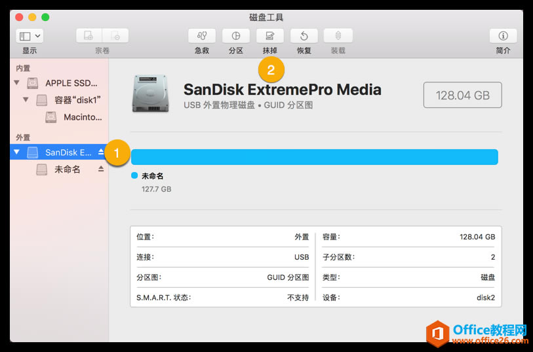This screenshot has width=533, height=352.
Task: Click the 127.7 GB size text
Action: (x=157, y=189)
